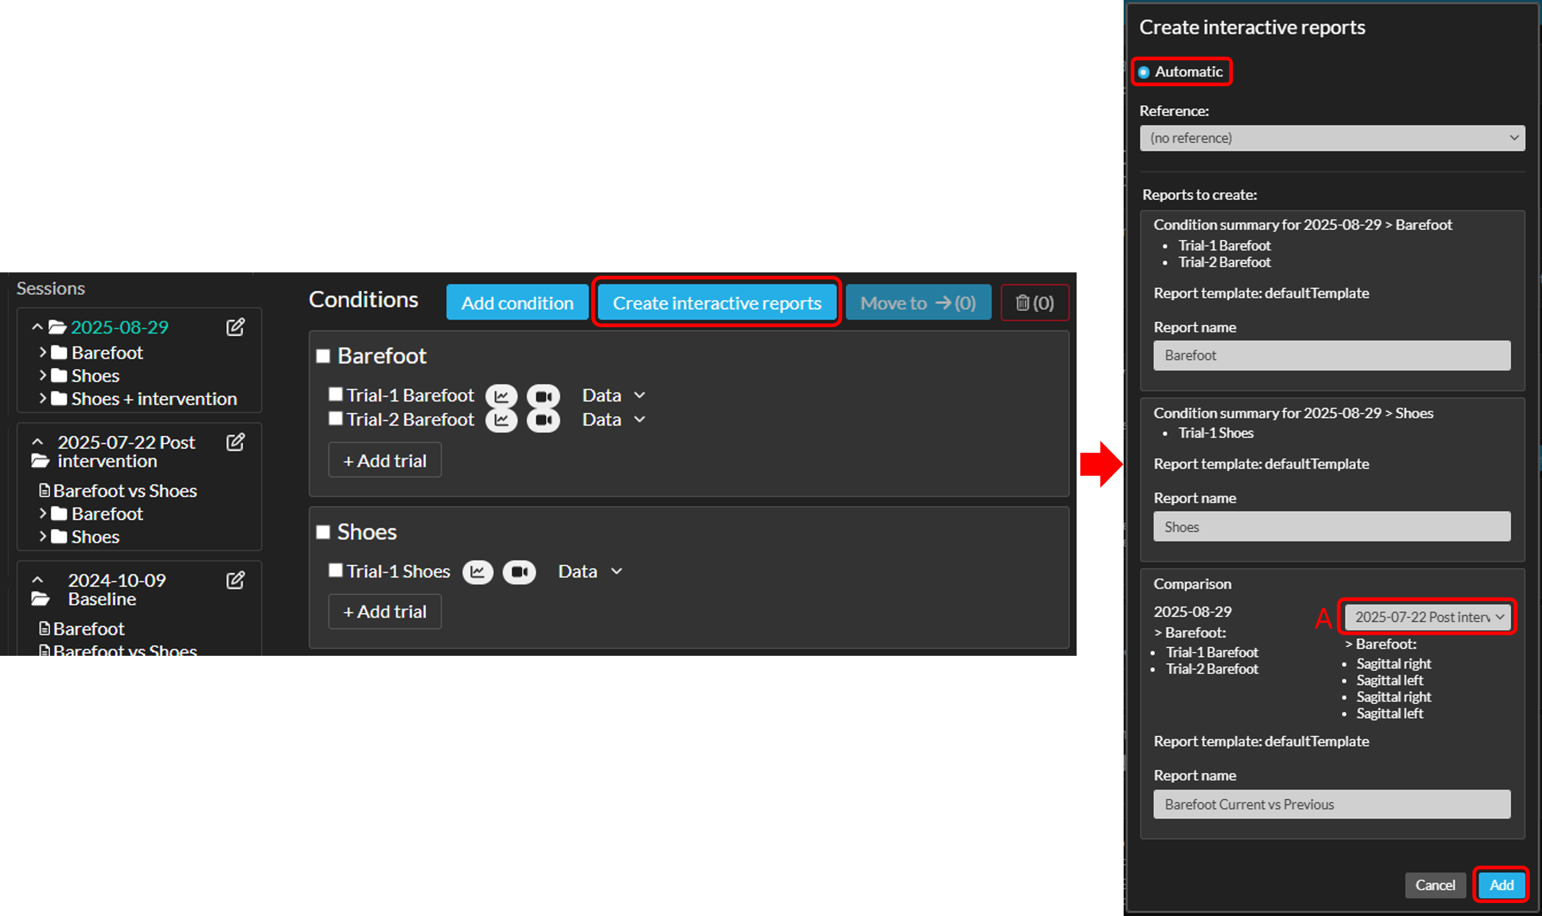Click video camera icon for Trial-1 Shoes
Image resolution: width=1542 pixels, height=916 pixels.
(519, 572)
